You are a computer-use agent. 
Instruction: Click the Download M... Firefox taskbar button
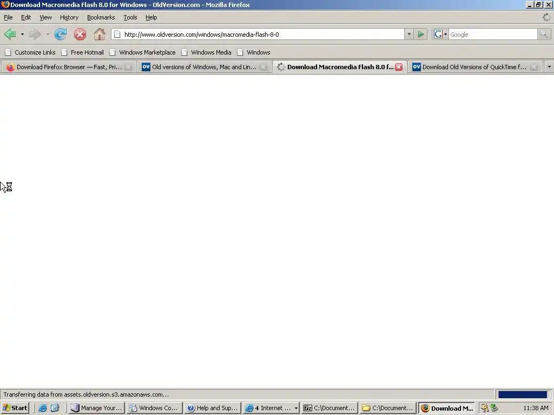[x=446, y=408]
